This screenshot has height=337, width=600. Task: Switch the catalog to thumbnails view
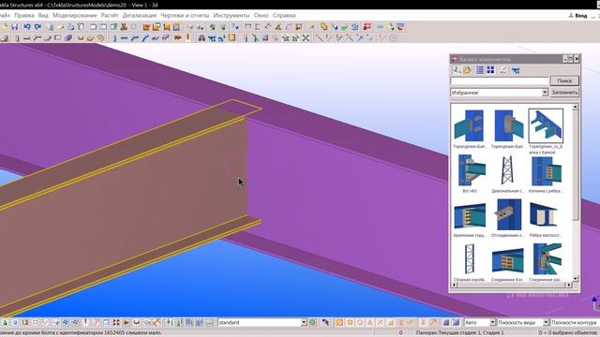coord(490,70)
